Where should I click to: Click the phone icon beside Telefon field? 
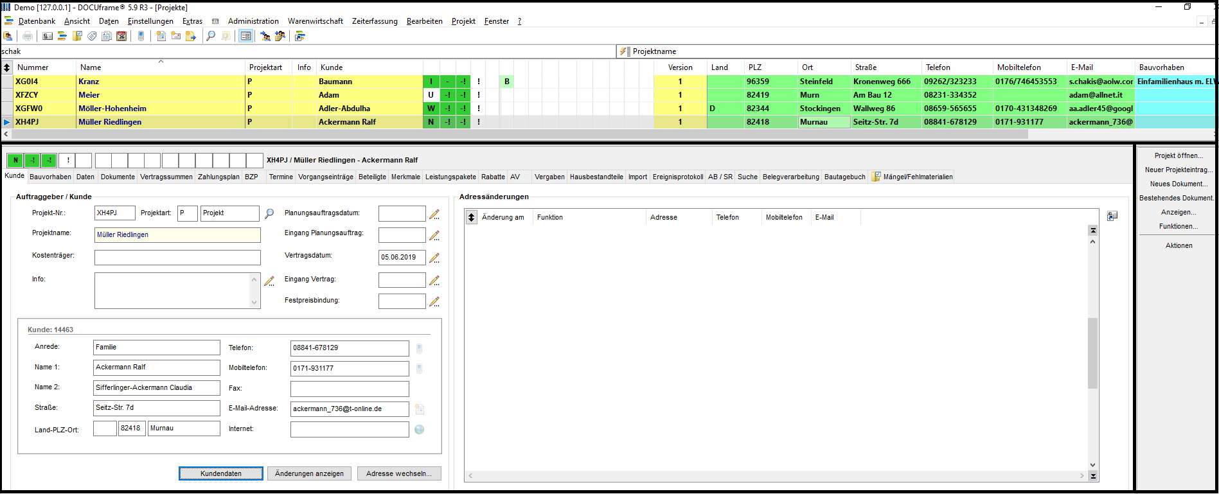pos(419,348)
